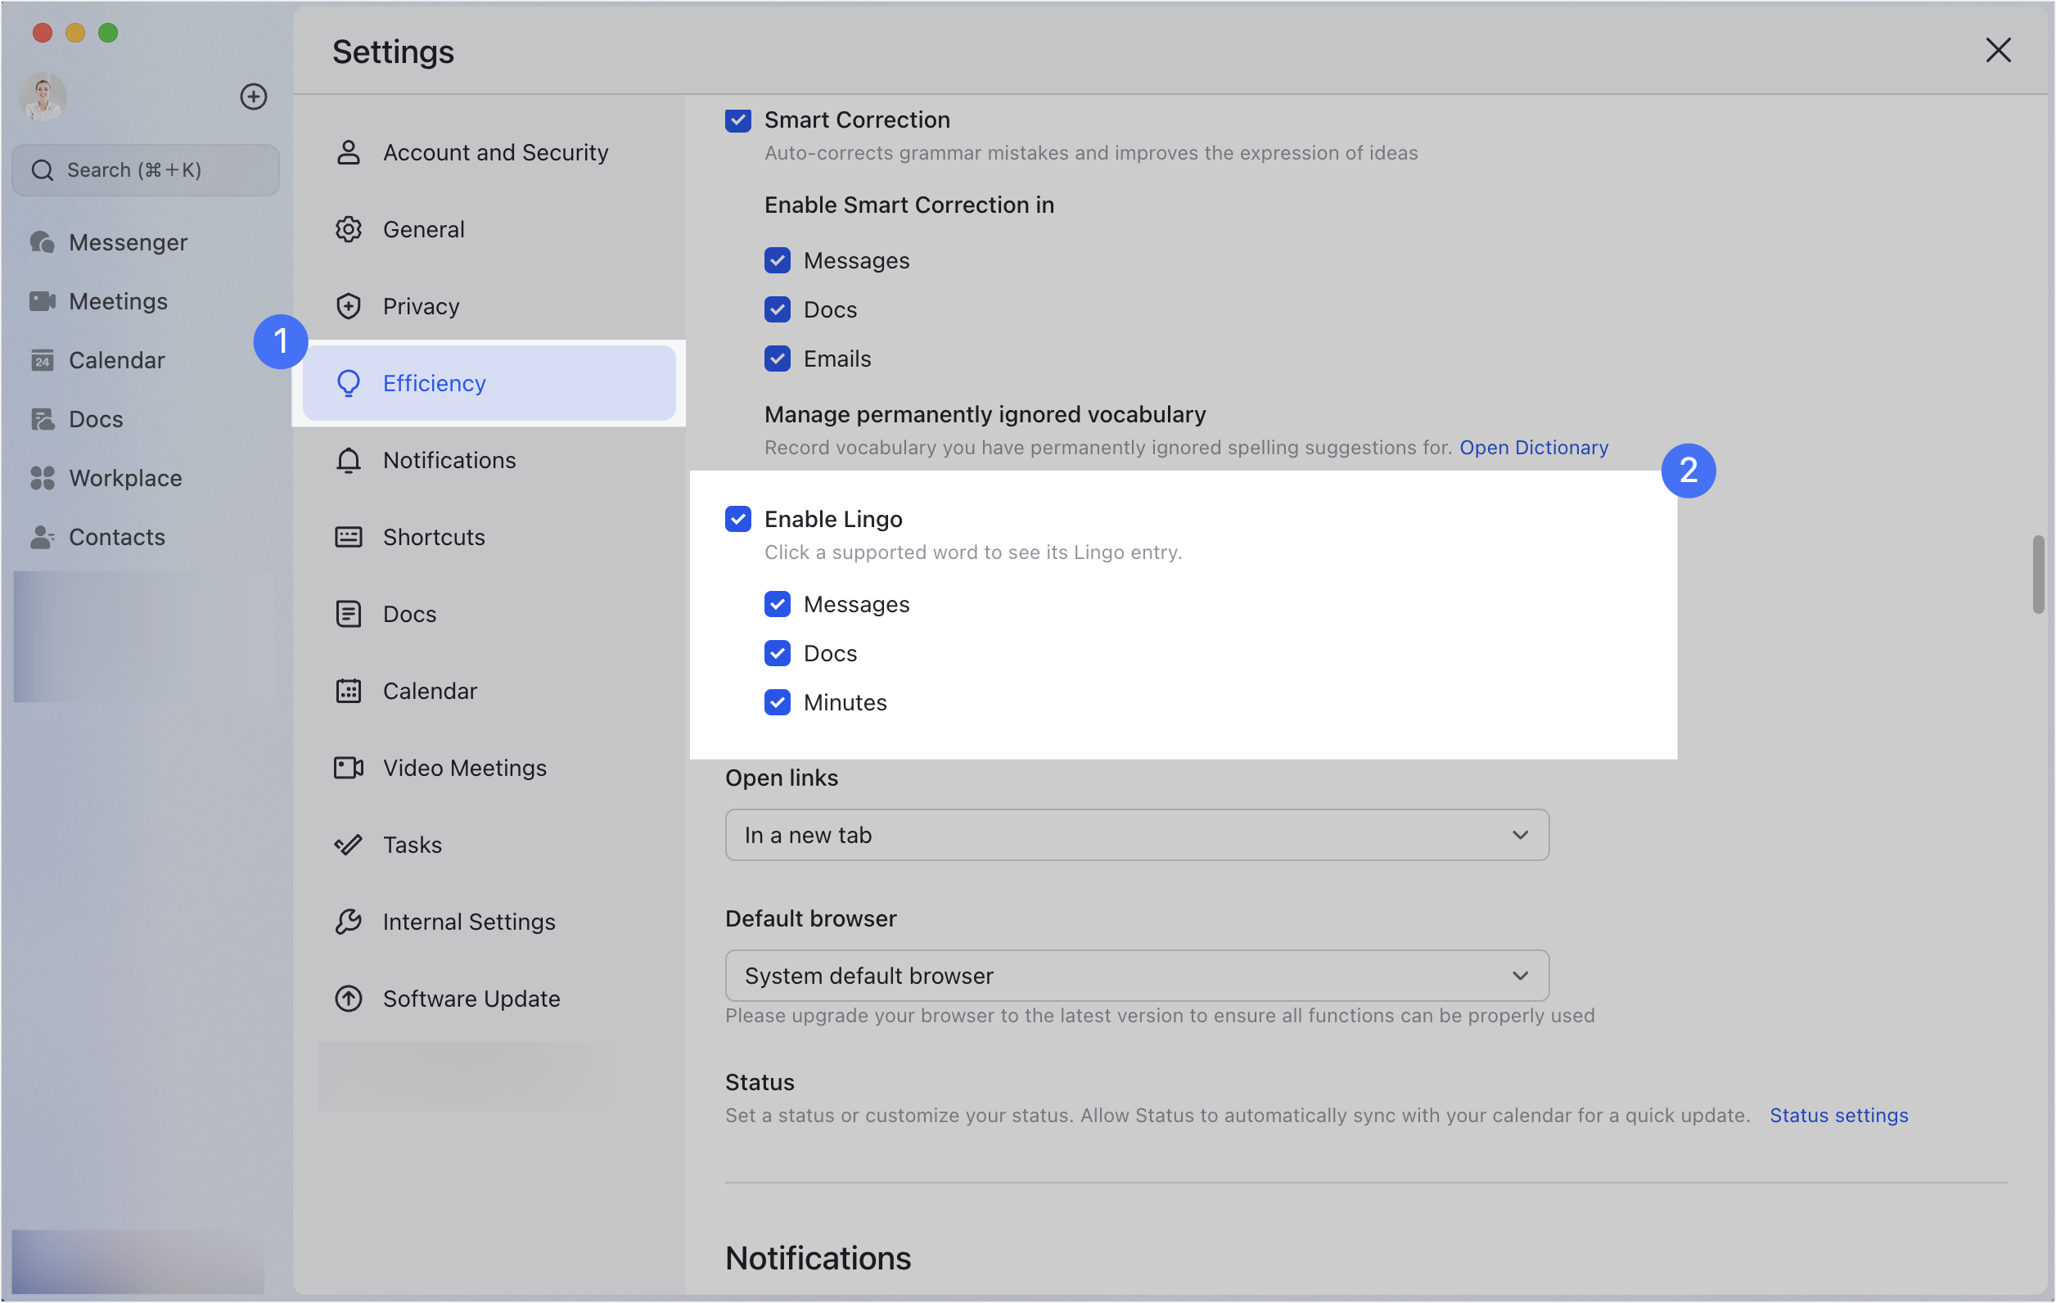
Task: Click the Open Dictionary link
Action: [x=1534, y=448]
